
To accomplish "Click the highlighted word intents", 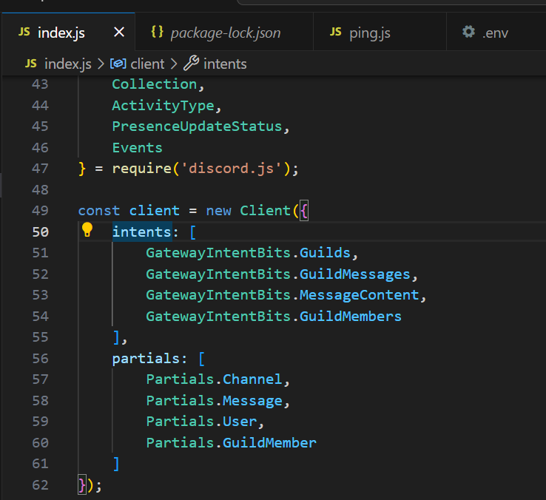I will click(x=142, y=232).
